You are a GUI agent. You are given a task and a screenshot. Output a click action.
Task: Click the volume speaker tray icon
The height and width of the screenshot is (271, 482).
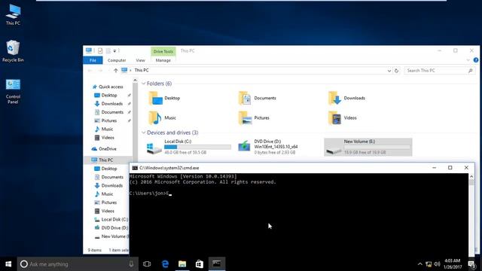point(437,264)
